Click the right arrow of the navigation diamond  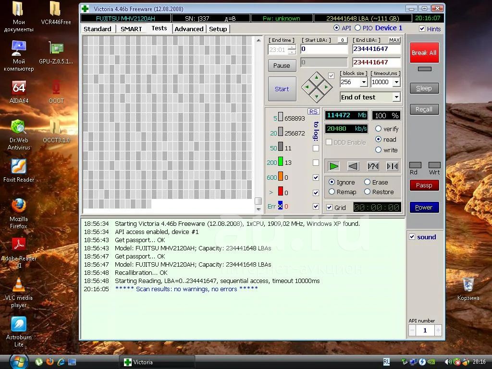[326, 87]
